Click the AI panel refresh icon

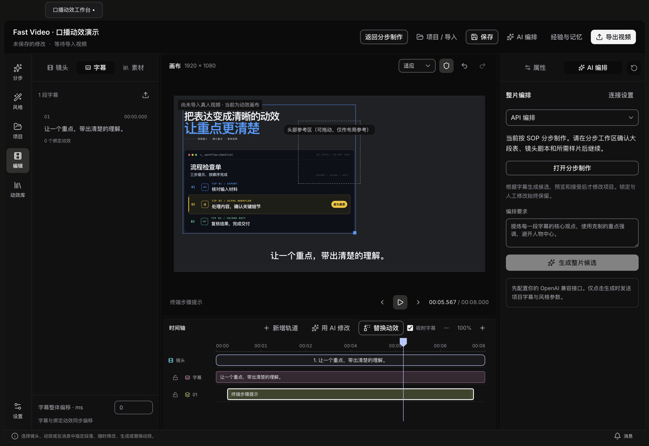point(634,68)
